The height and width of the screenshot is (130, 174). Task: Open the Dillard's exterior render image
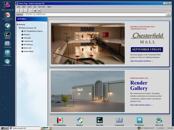click(88, 91)
